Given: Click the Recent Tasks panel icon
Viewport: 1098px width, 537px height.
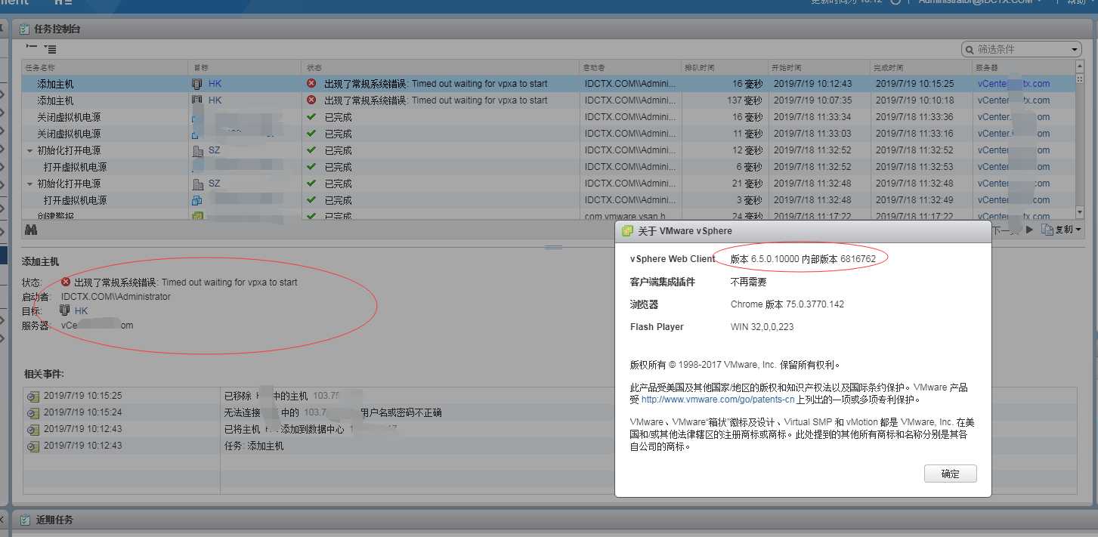Looking at the screenshot, I should click(x=24, y=520).
